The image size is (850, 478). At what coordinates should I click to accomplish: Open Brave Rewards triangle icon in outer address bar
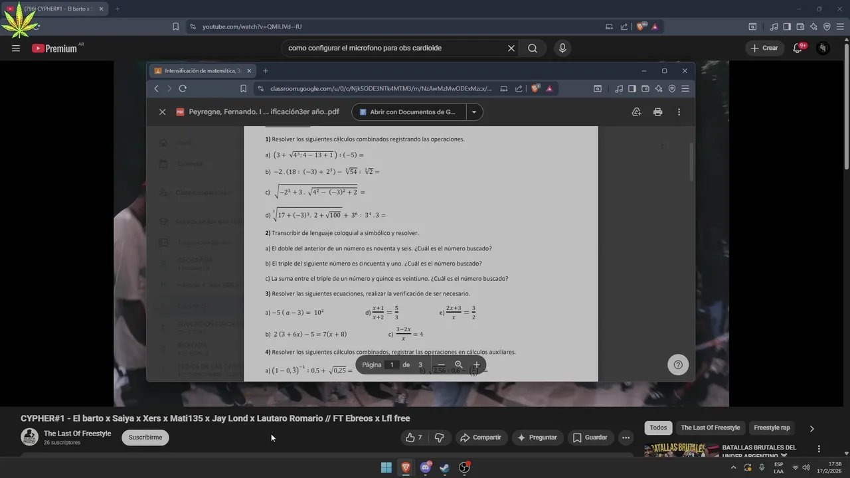tap(655, 27)
